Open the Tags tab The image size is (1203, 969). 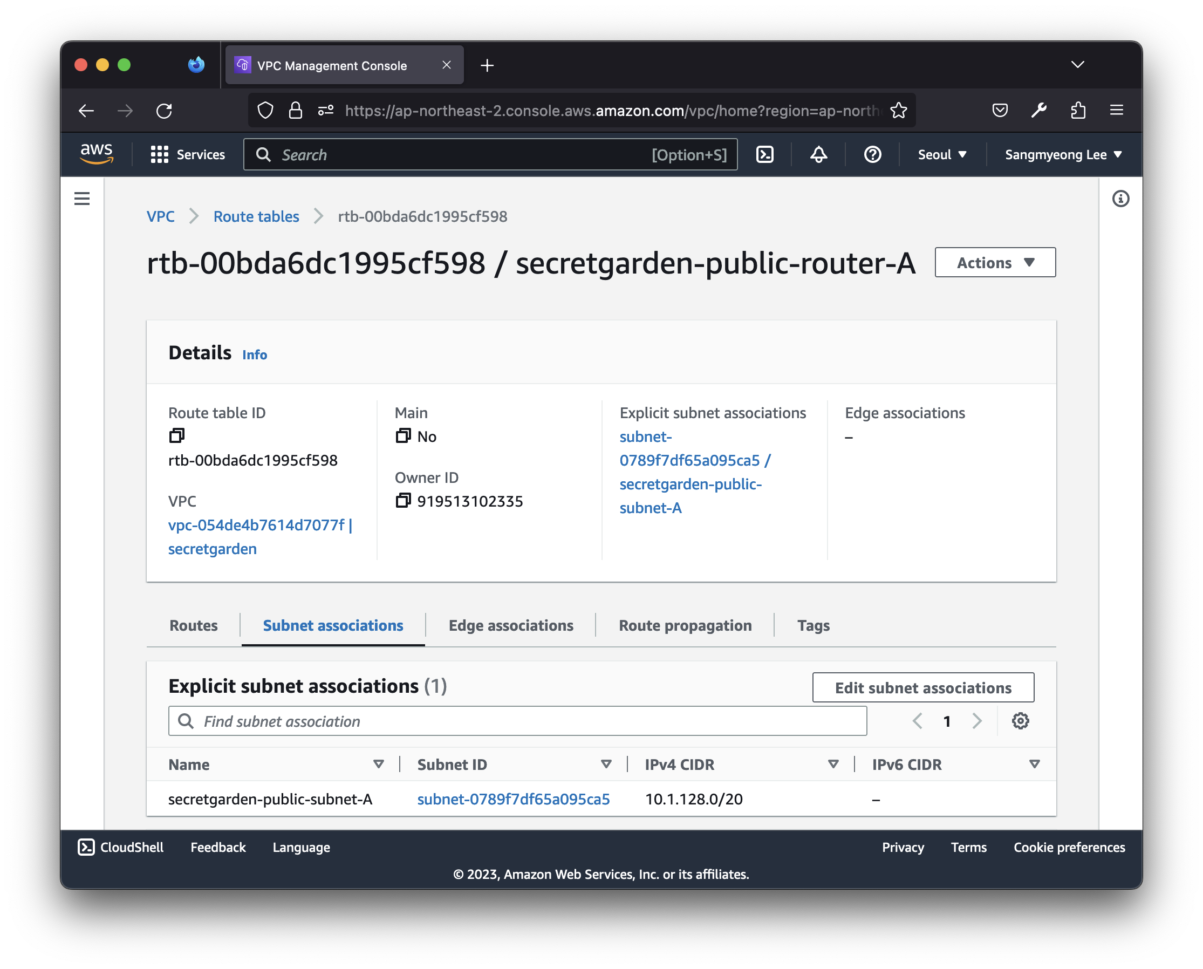coord(813,625)
